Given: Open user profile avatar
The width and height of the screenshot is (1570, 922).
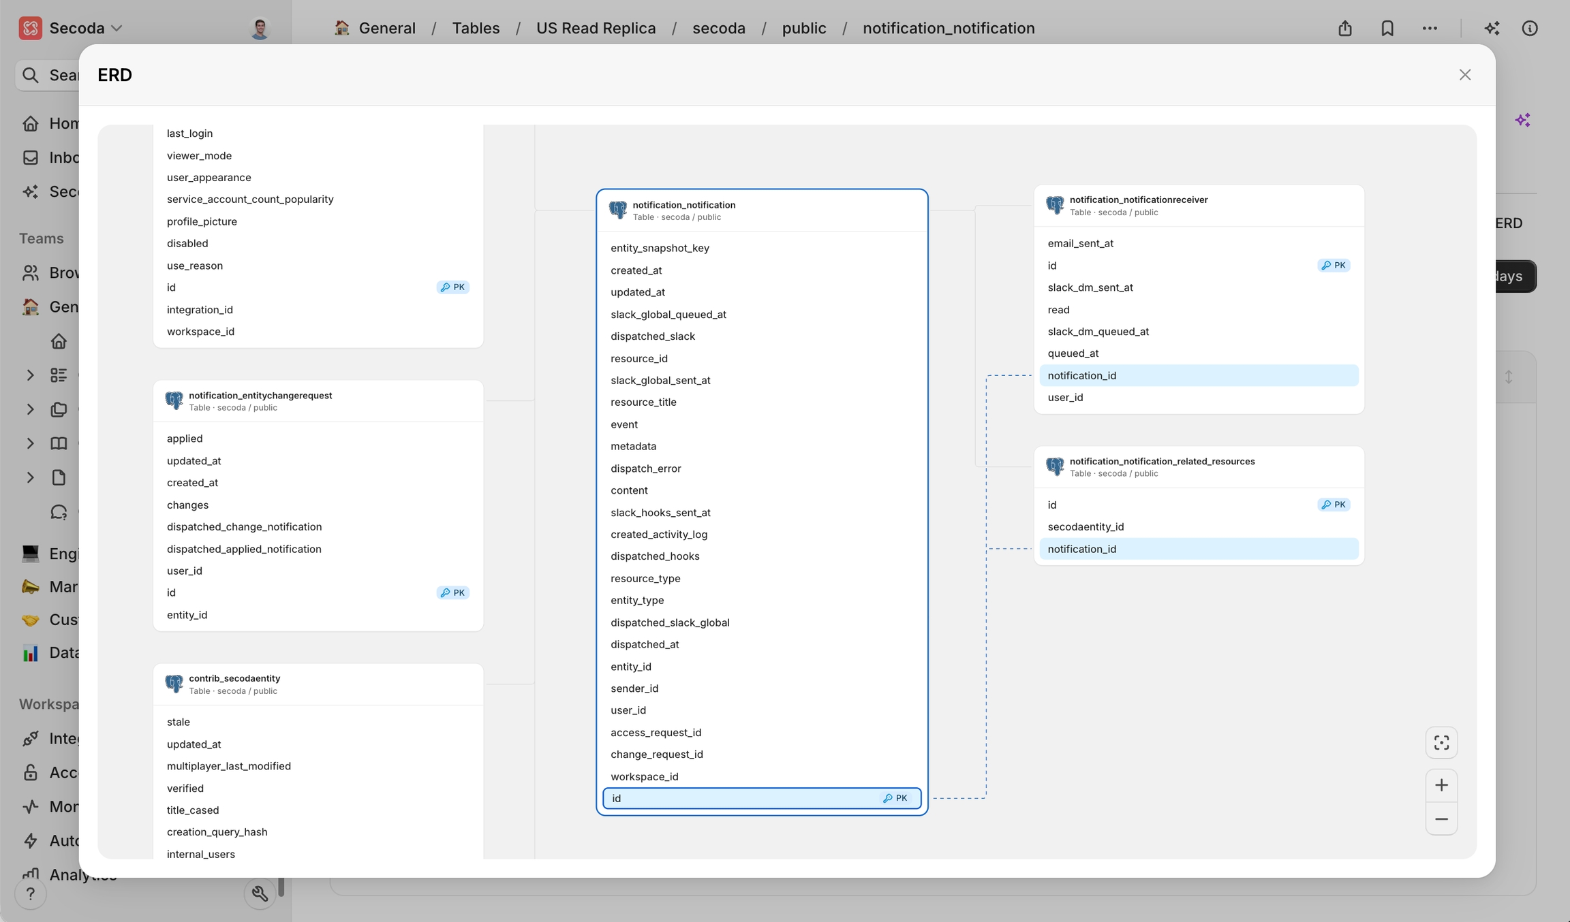Looking at the screenshot, I should pyautogui.click(x=260, y=28).
